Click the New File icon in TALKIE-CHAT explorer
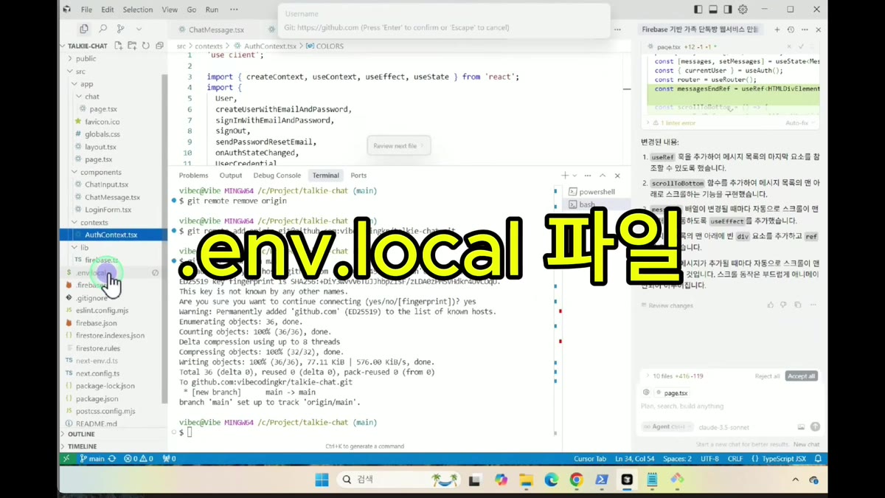This screenshot has width=885, height=498. (119, 46)
